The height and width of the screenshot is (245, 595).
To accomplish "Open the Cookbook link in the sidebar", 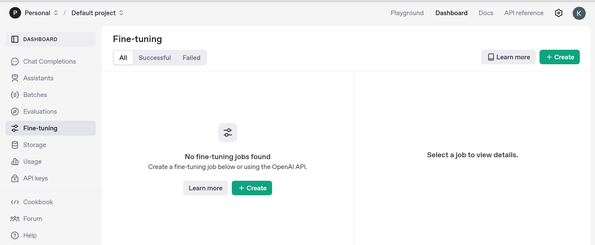I will [38, 202].
